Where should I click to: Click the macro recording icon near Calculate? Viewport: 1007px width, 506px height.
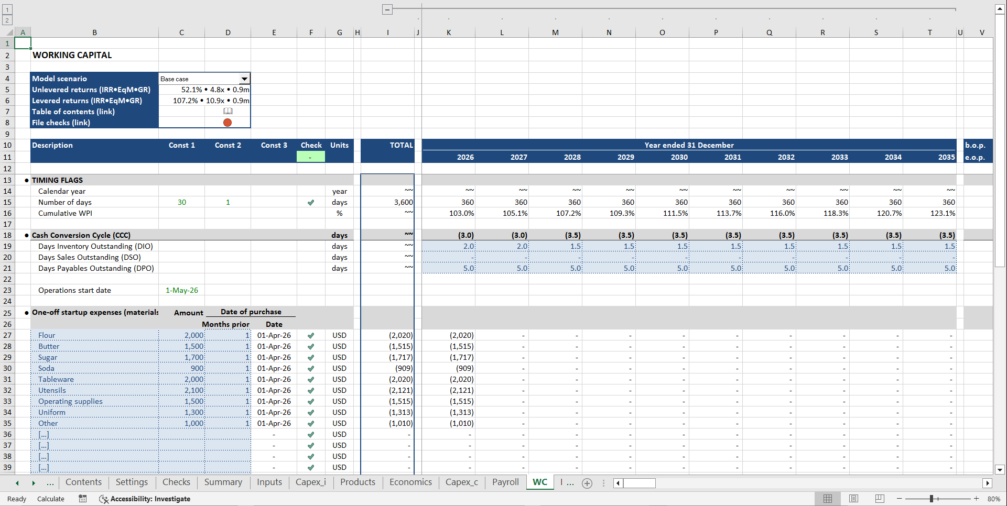(x=82, y=499)
